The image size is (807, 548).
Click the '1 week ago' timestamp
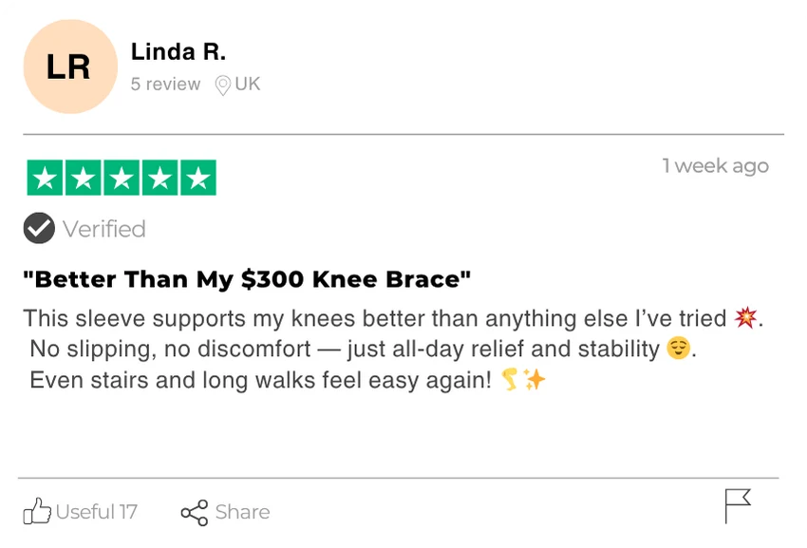coord(715,166)
